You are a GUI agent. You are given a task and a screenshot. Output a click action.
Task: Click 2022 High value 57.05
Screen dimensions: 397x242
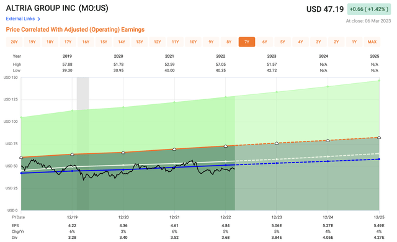(x=221, y=65)
